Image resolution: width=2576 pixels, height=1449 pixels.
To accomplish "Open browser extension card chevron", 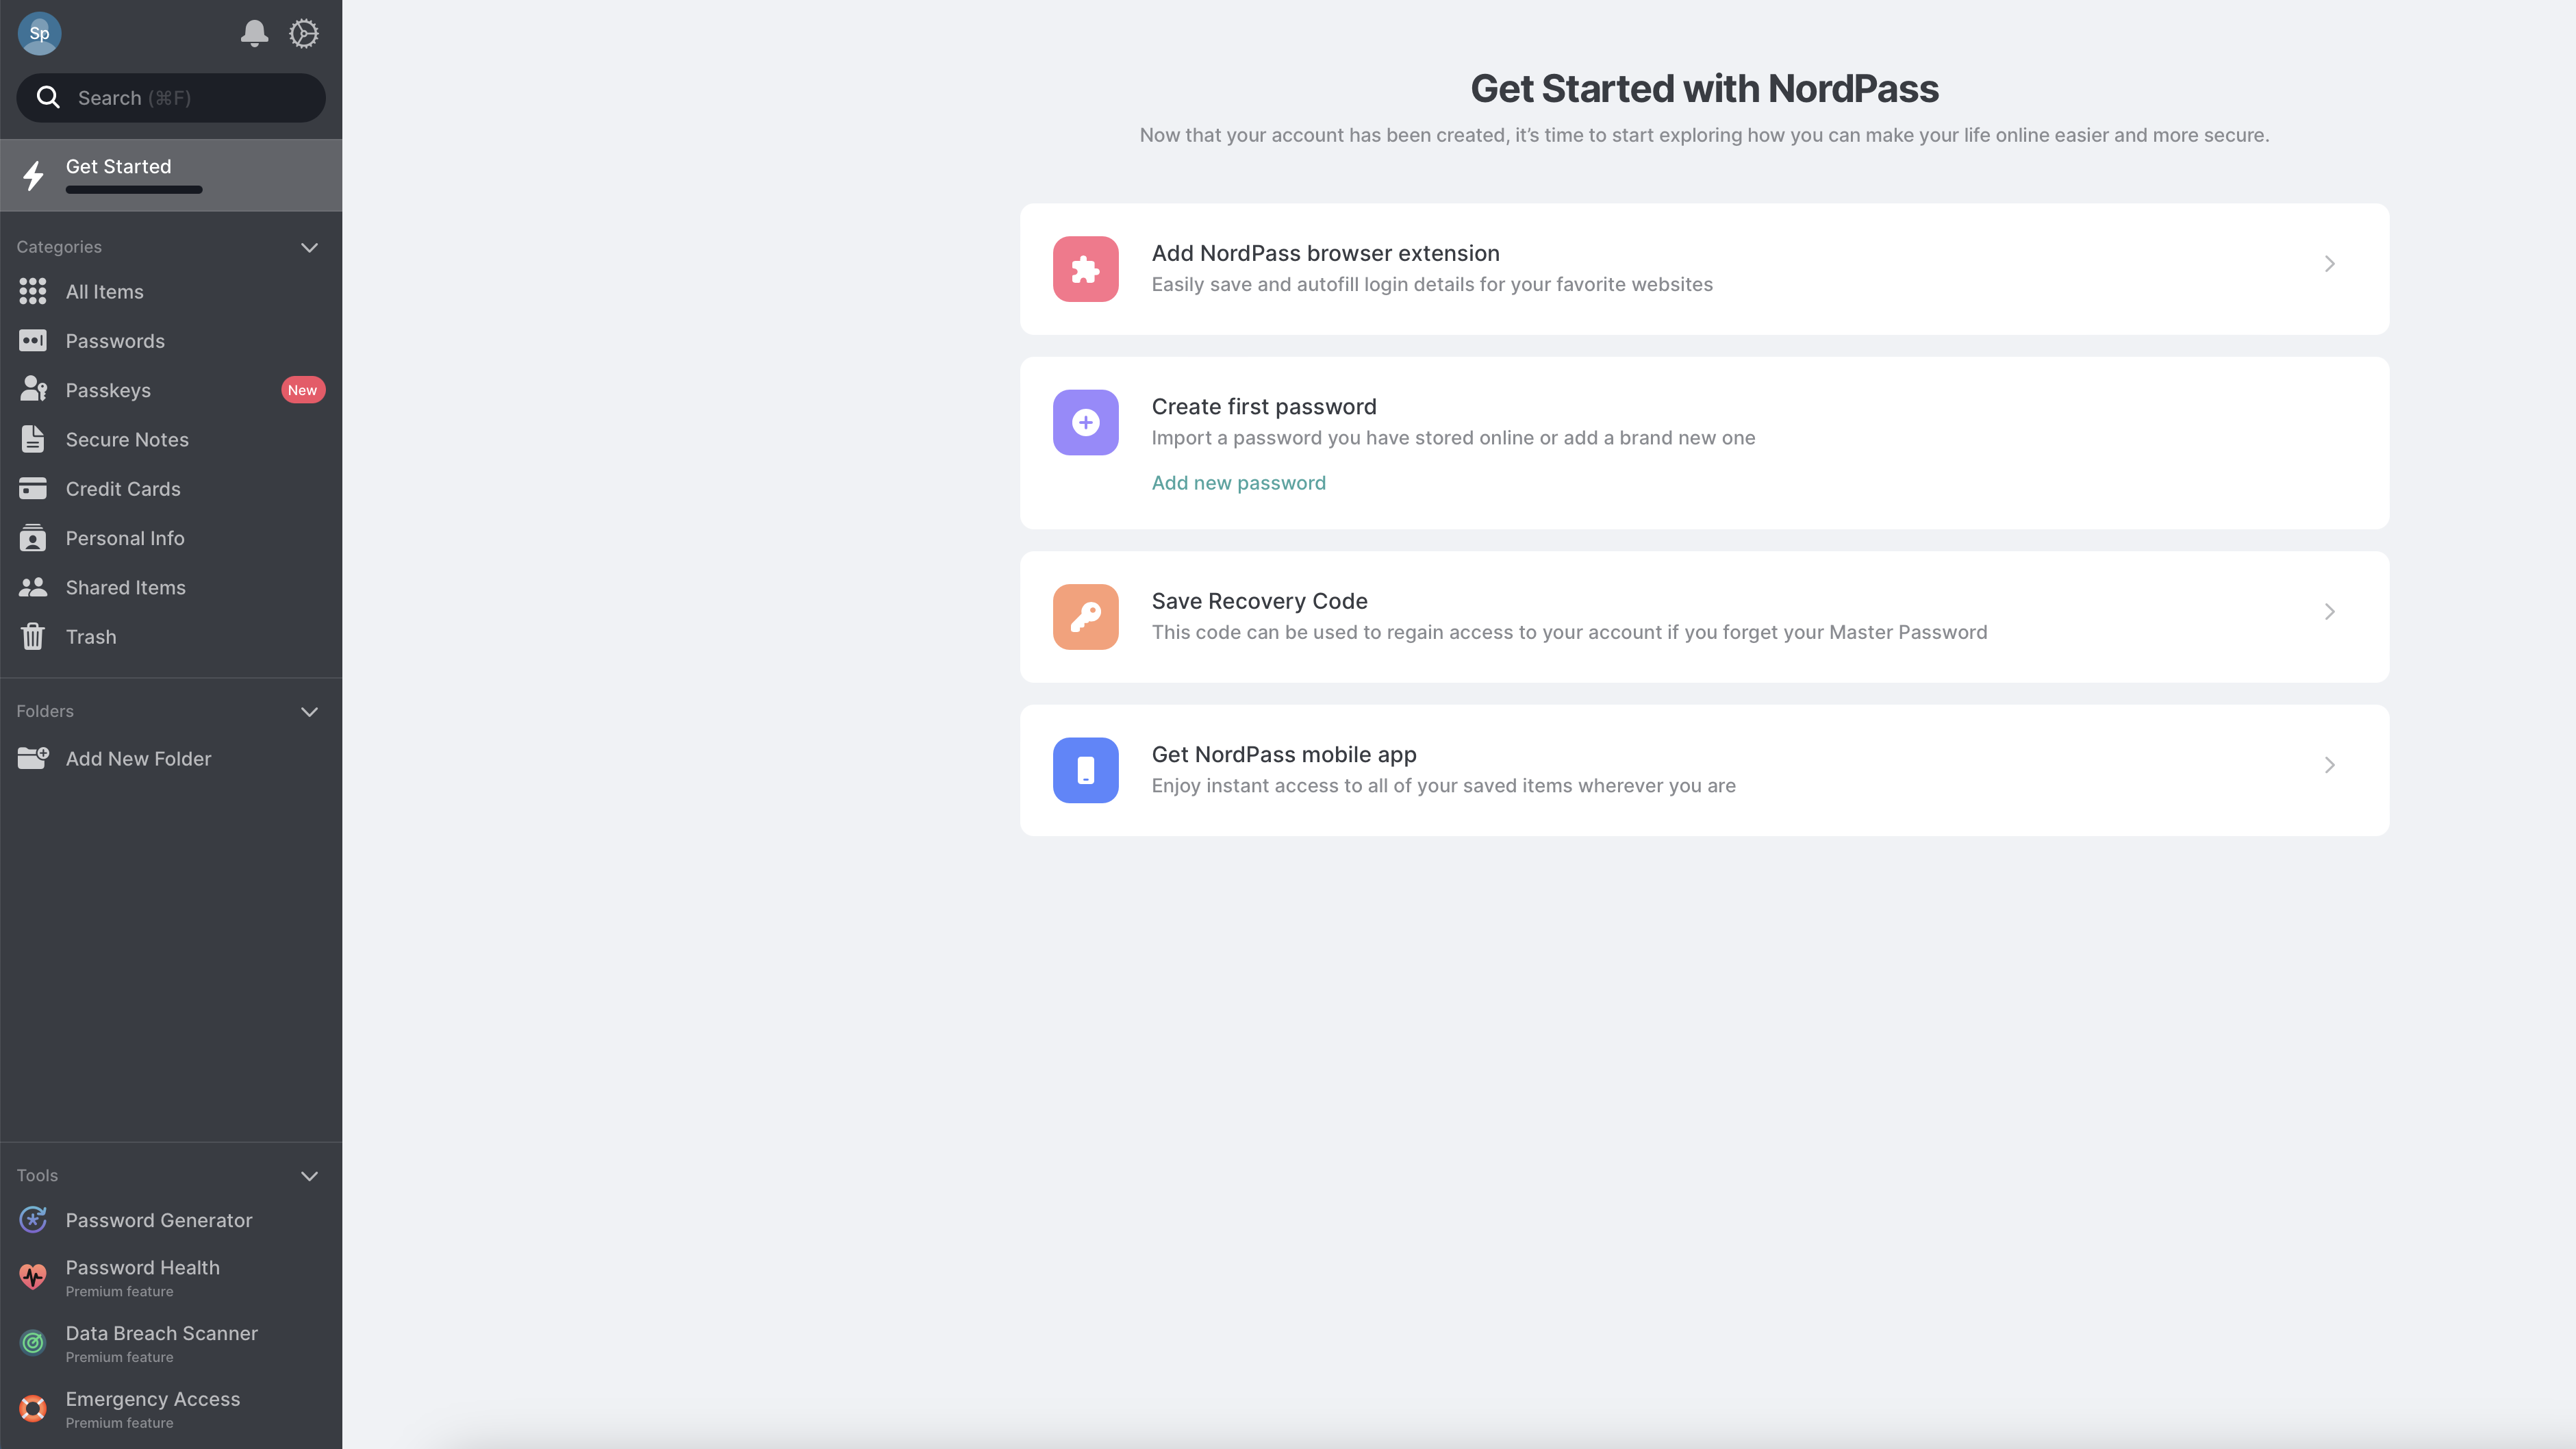I will pyautogui.click(x=2329, y=264).
